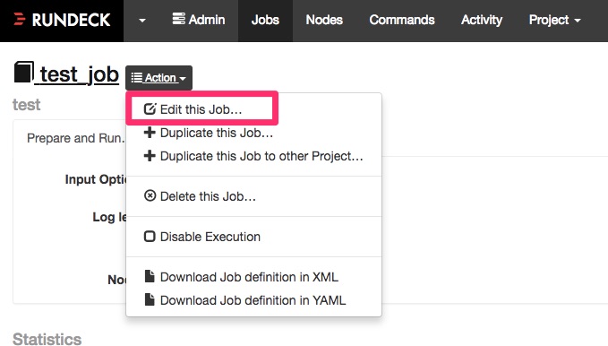Screen dimensions: 608x346
Task: Open the Nodes tab
Action: [x=324, y=20]
